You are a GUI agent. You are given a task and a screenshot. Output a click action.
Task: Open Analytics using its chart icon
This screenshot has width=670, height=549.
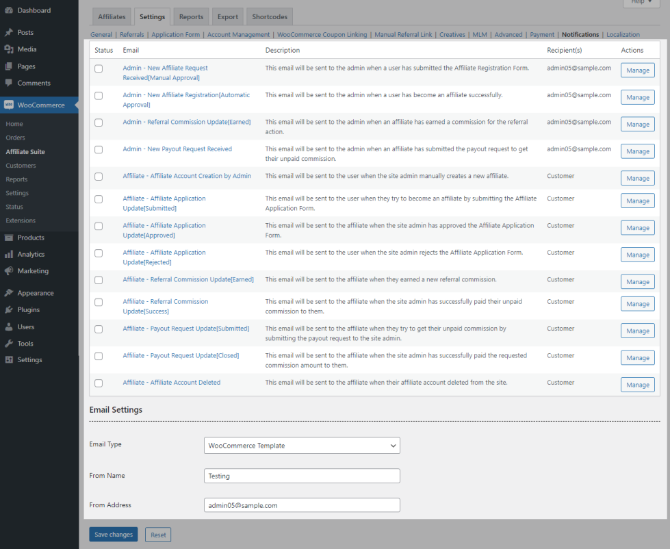tap(9, 254)
